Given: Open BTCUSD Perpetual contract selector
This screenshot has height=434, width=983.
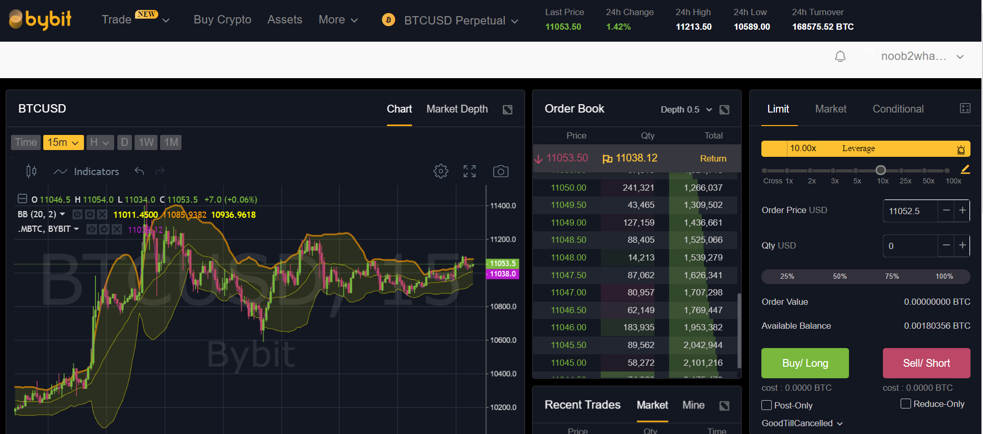Looking at the screenshot, I should point(461,20).
